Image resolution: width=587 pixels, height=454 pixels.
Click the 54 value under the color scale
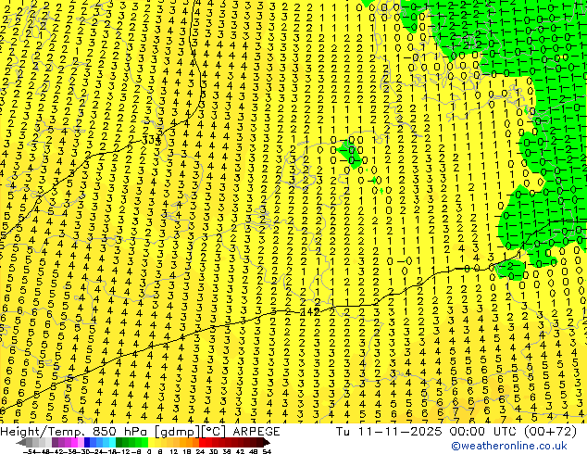(267, 451)
